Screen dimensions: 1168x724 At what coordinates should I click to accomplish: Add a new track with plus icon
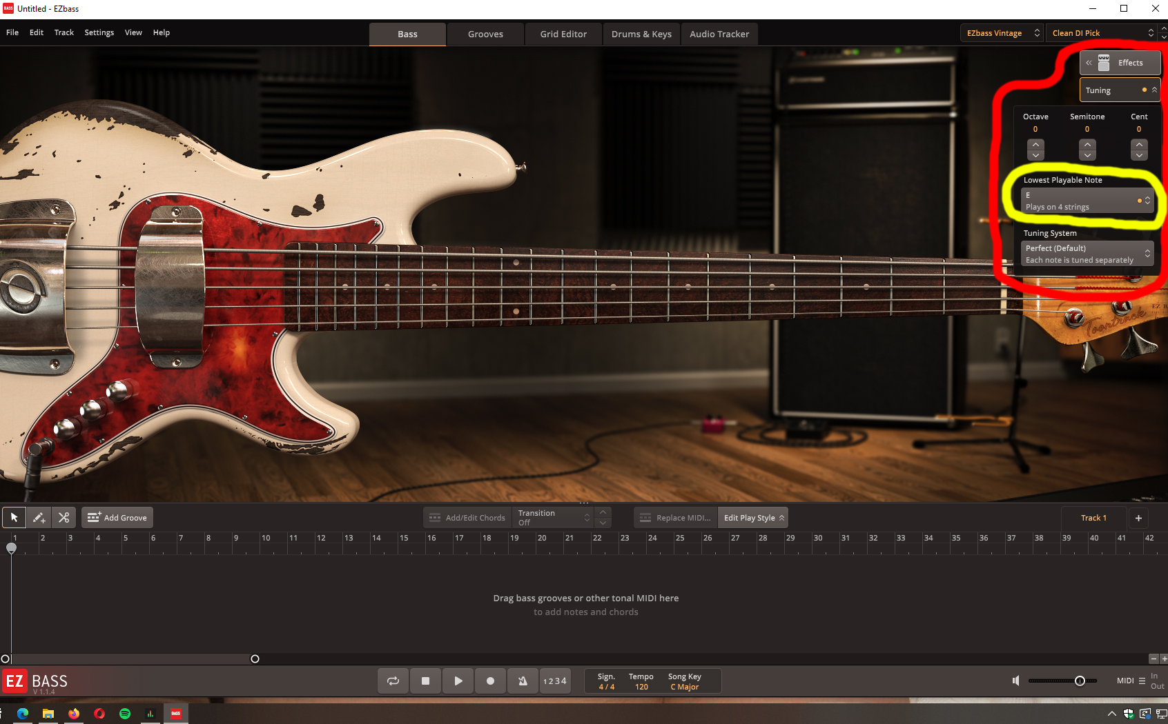(x=1138, y=518)
